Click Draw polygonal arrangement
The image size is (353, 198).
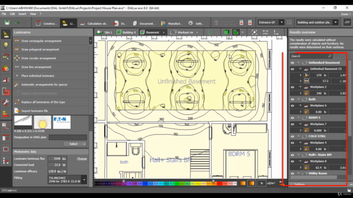[40, 50]
